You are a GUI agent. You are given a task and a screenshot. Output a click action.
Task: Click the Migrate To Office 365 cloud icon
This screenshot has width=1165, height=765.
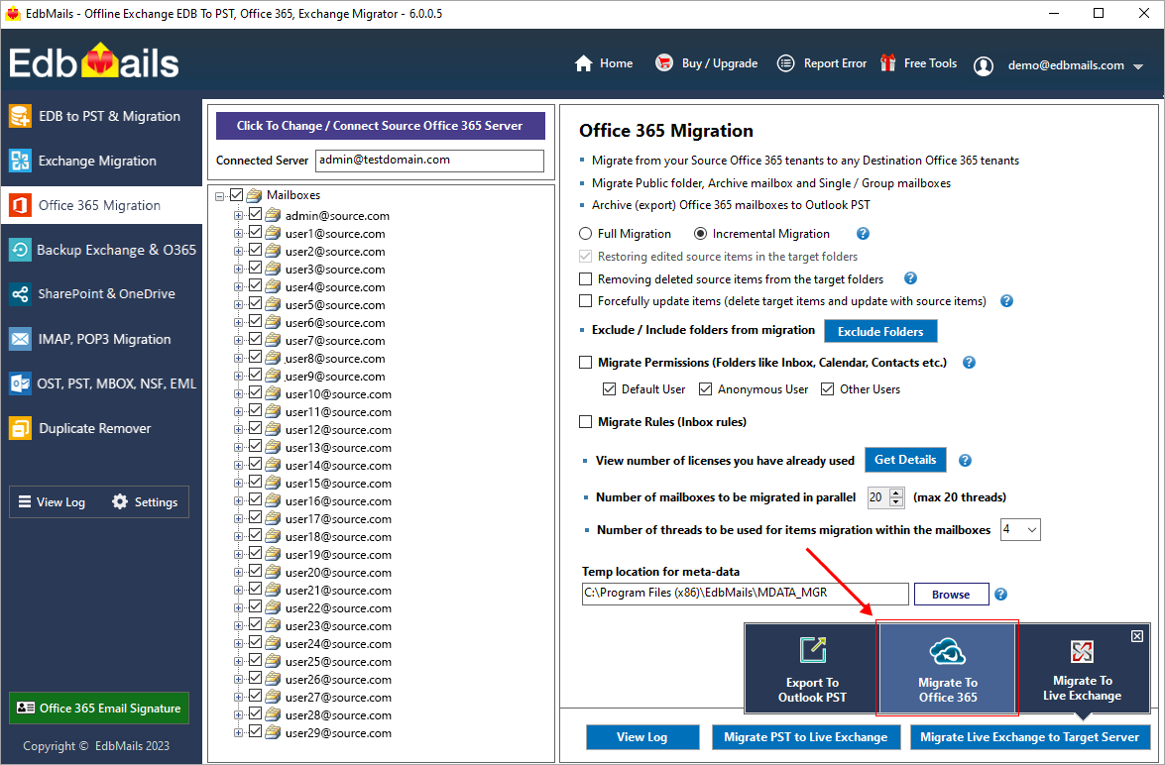pyautogui.click(x=947, y=651)
